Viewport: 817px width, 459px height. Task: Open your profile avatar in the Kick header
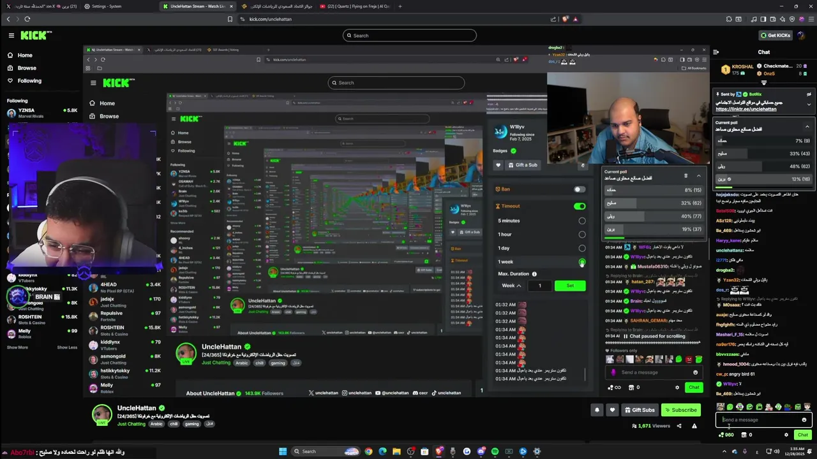(x=801, y=35)
